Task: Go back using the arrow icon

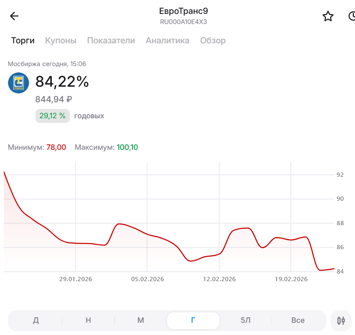Action: [14, 16]
